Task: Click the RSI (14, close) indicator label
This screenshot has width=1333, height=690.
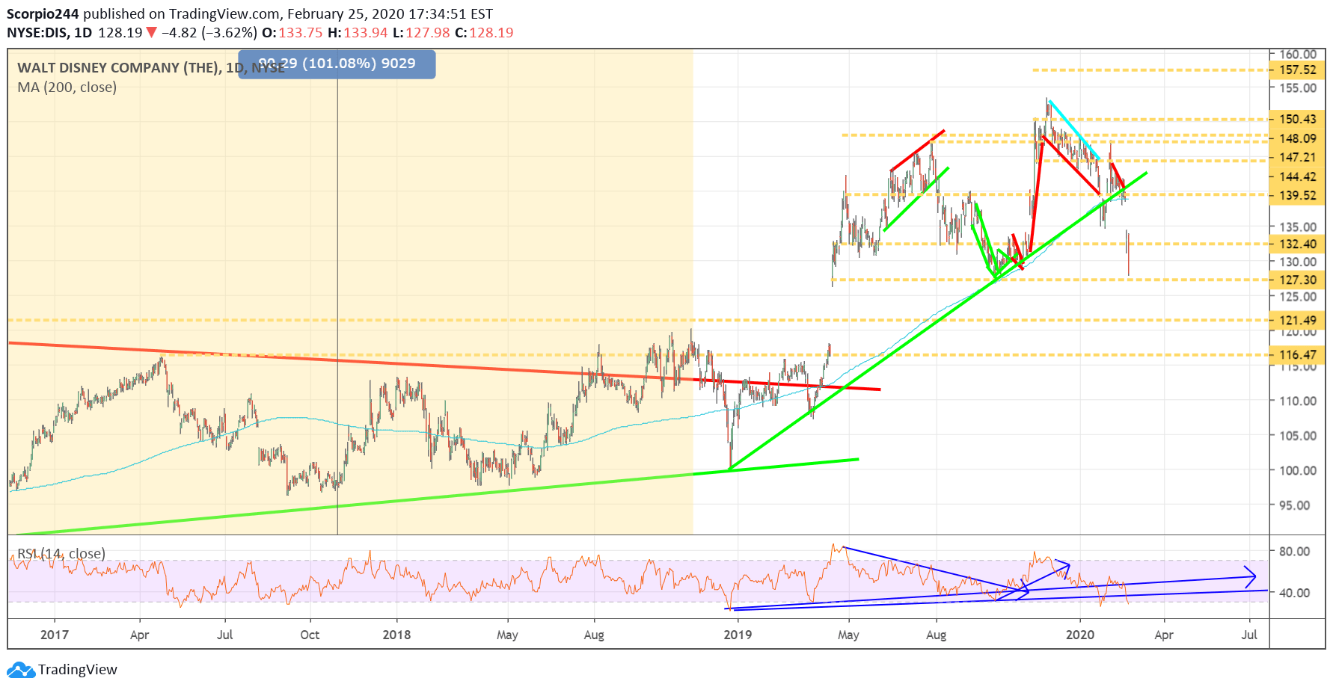Action: click(61, 553)
